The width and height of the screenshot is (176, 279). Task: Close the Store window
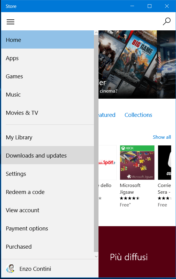click(x=167, y=6)
